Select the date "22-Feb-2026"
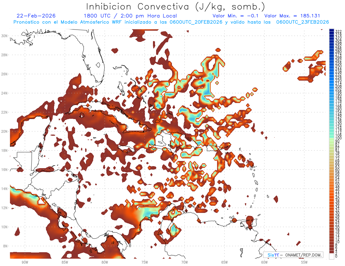Viewport: 345px width, 266px height. point(36,16)
